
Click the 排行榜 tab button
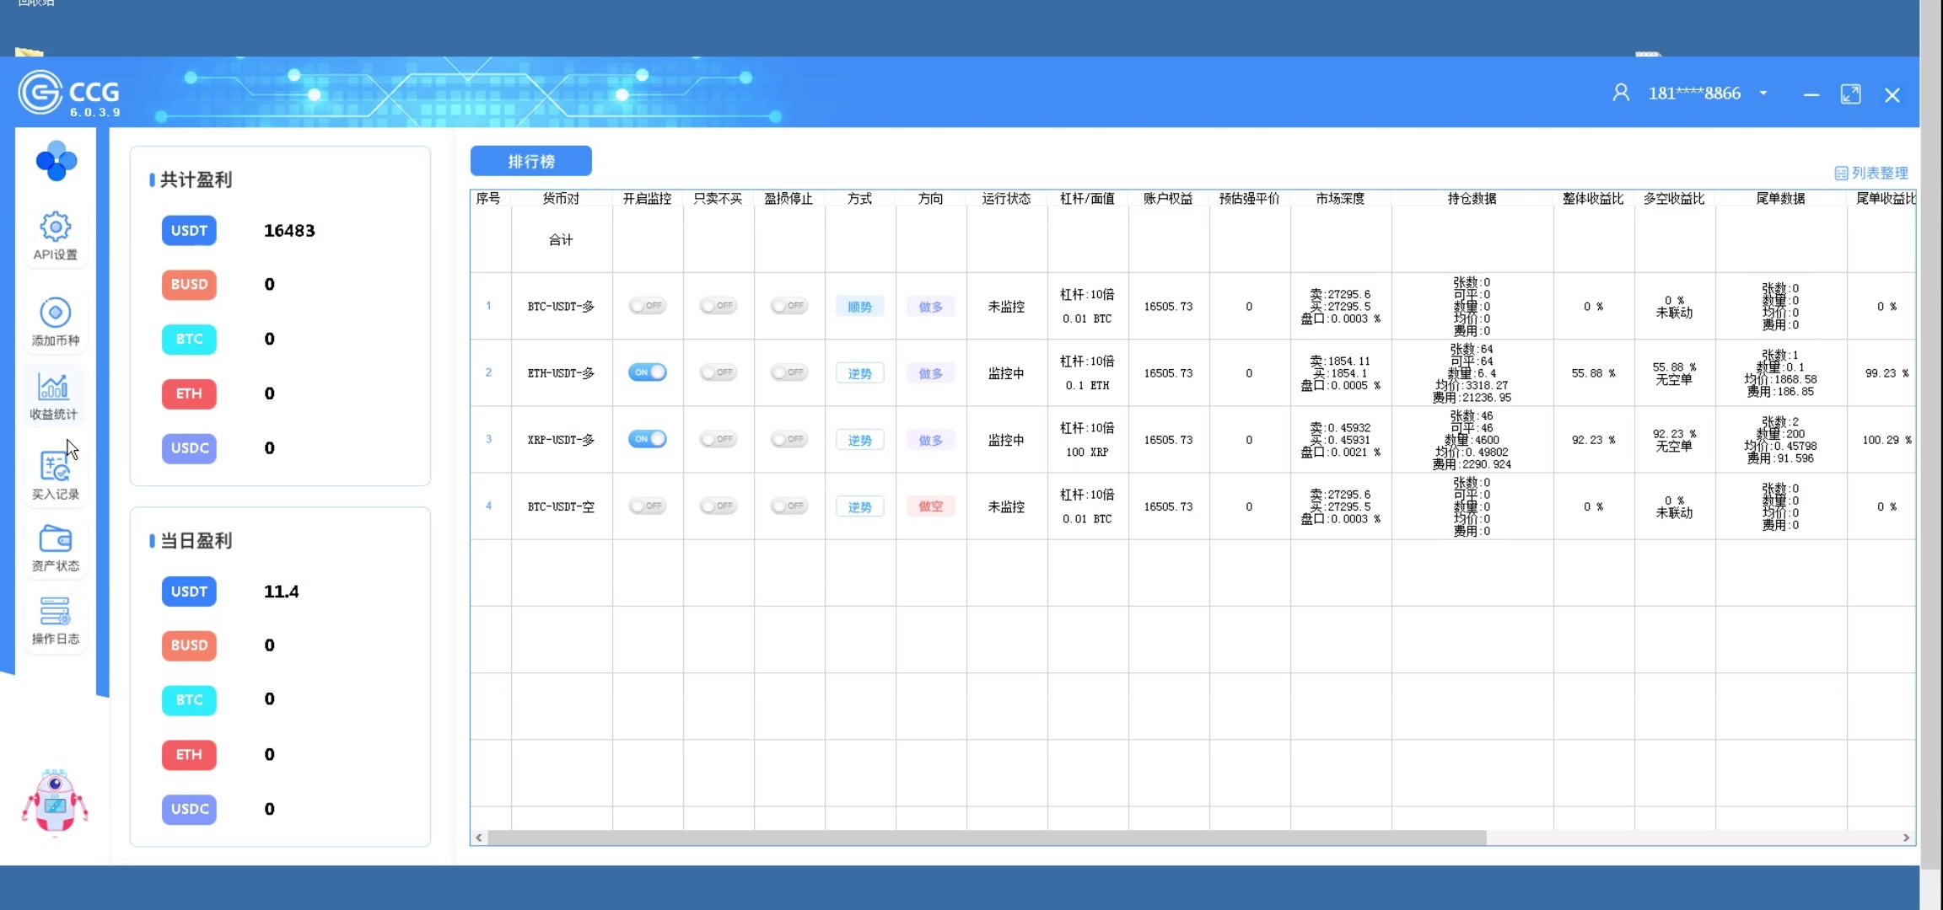click(x=530, y=161)
